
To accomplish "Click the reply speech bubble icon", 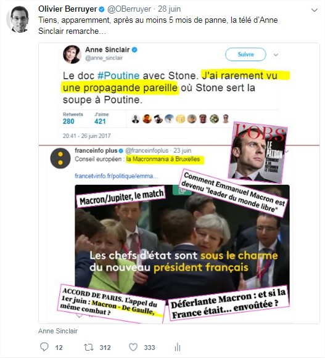I will pyautogui.click(x=44, y=347).
